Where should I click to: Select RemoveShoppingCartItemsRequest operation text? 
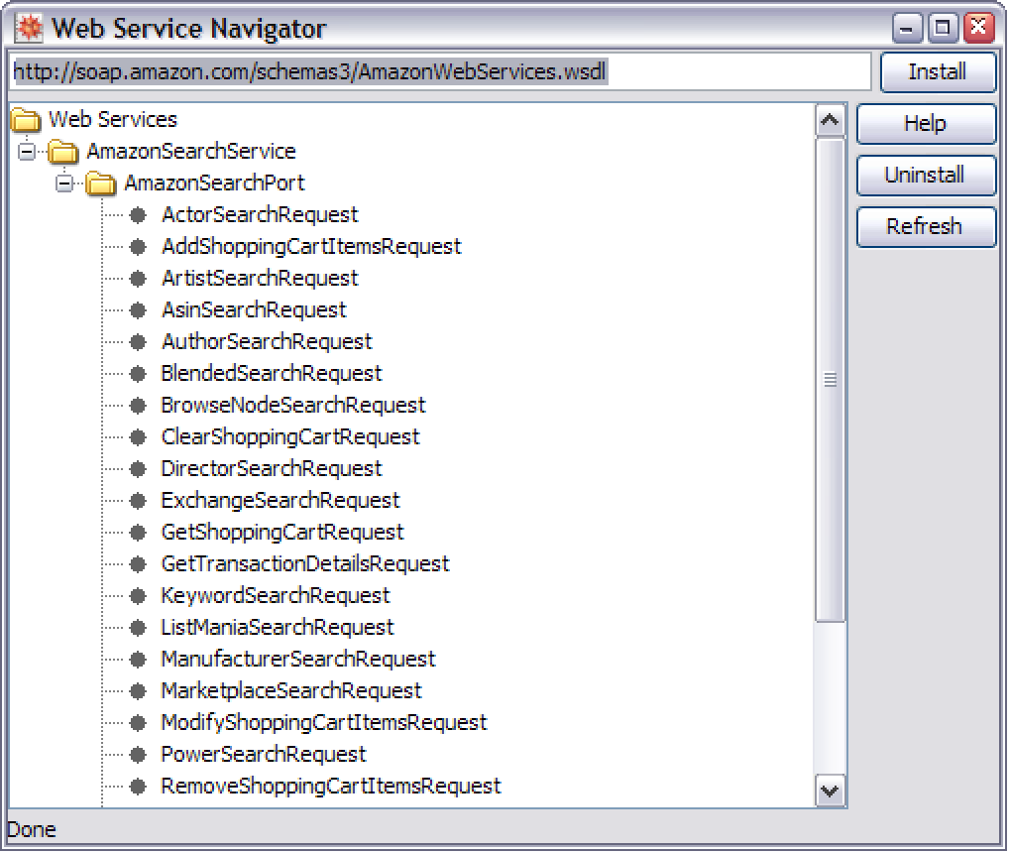click(331, 786)
